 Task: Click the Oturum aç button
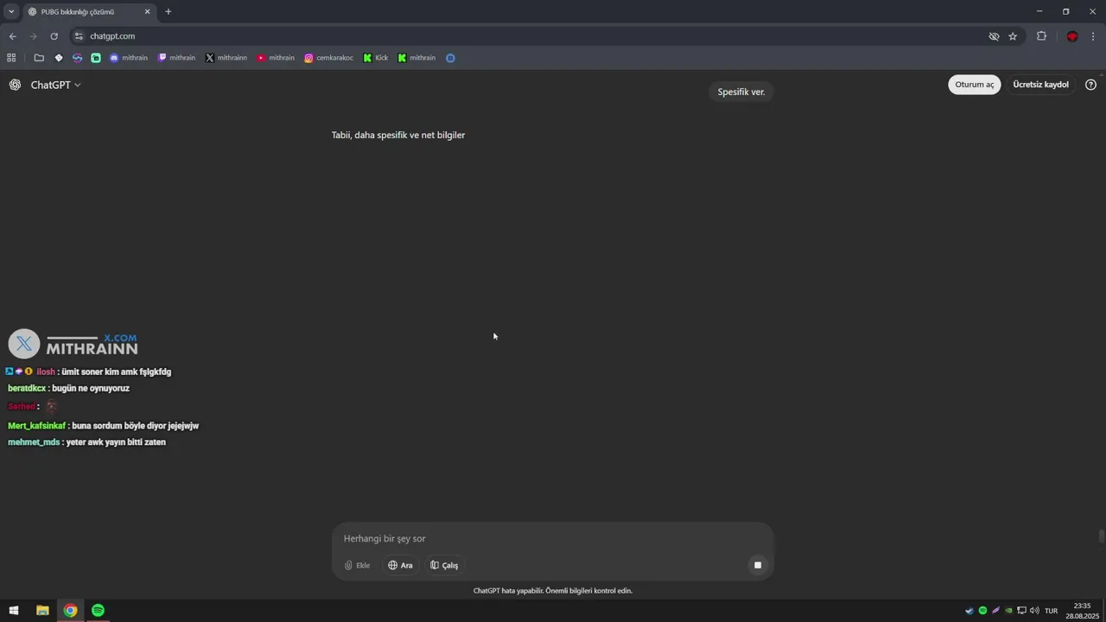(x=975, y=85)
